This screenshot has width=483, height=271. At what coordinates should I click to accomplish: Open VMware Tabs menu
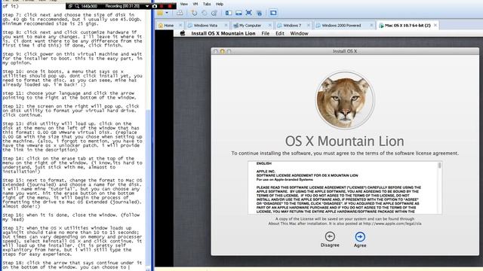pyautogui.click(x=207, y=4)
